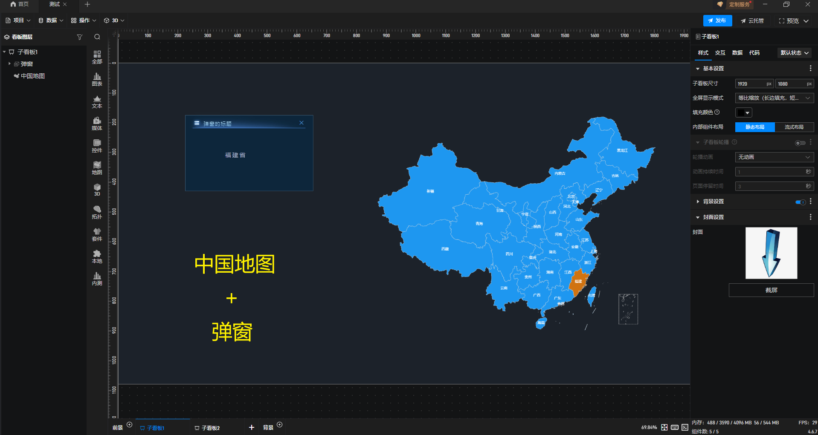The height and width of the screenshot is (435, 818).
Task: Click the 截屏 screenshot button
Action: [771, 290]
